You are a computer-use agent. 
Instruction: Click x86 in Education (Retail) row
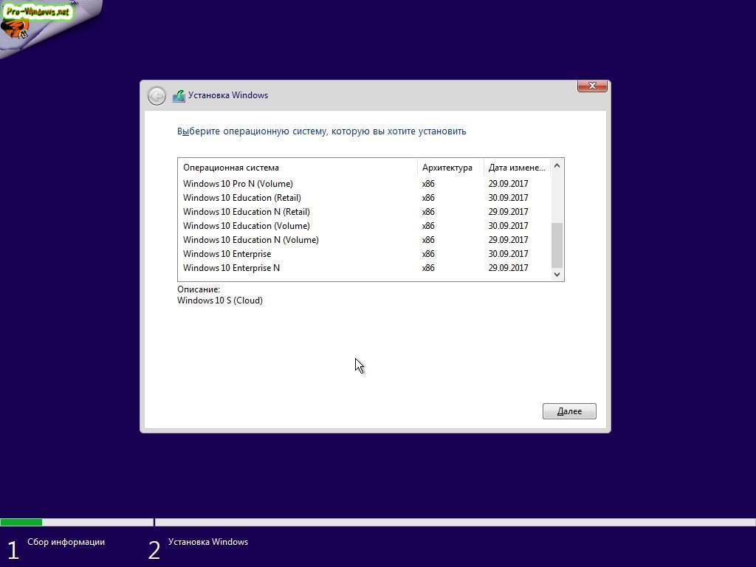tap(428, 198)
